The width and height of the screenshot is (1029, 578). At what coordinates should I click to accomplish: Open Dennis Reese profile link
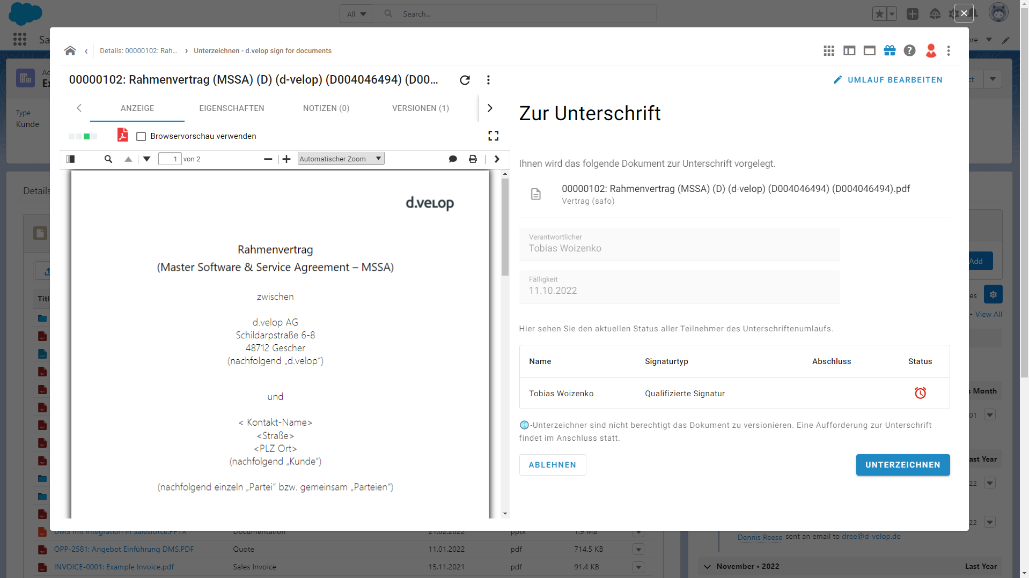pos(760,537)
